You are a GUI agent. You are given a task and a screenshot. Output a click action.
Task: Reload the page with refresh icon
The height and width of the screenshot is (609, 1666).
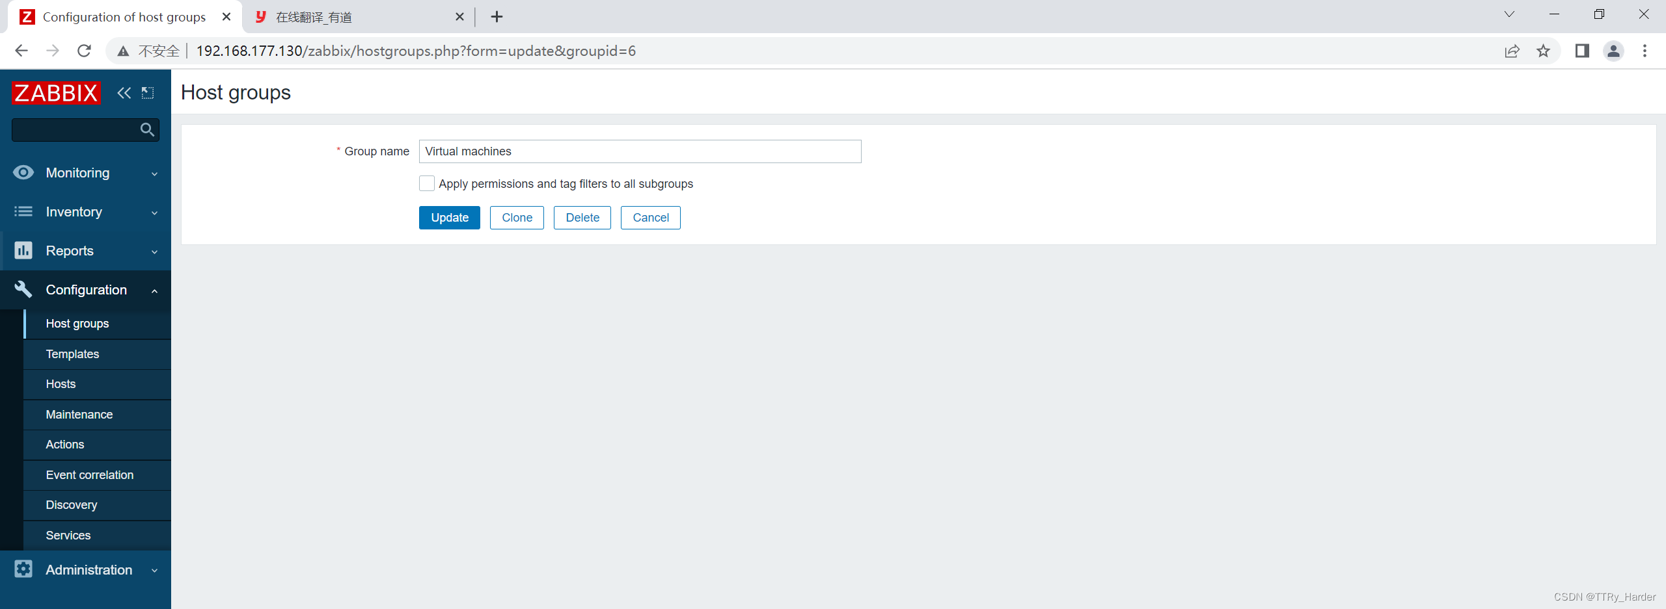point(84,50)
